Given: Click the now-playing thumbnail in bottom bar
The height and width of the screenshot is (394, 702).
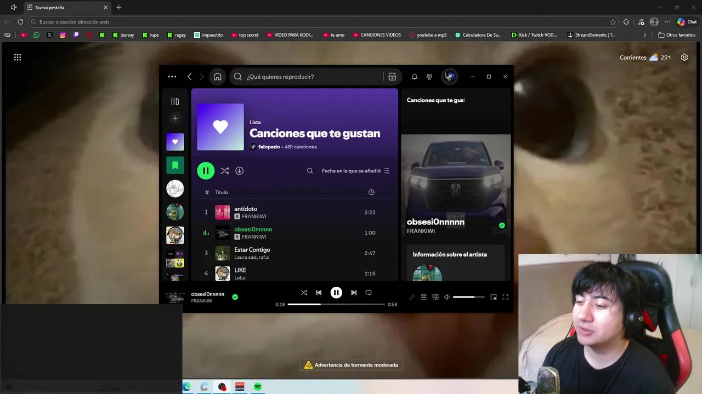Looking at the screenshot, I should (175, 297).
